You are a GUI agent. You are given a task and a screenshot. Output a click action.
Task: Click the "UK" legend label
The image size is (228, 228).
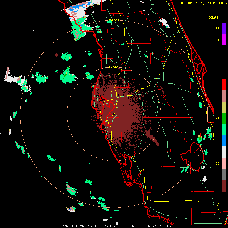(x=217, y=40)
